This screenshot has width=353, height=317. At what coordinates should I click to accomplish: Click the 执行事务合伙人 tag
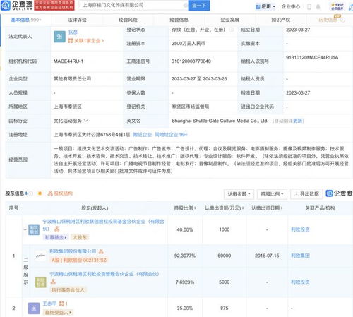68,290
